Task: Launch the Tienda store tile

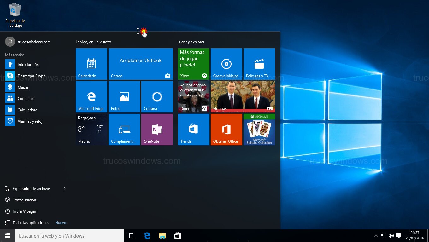Action: tap(193, 130)
